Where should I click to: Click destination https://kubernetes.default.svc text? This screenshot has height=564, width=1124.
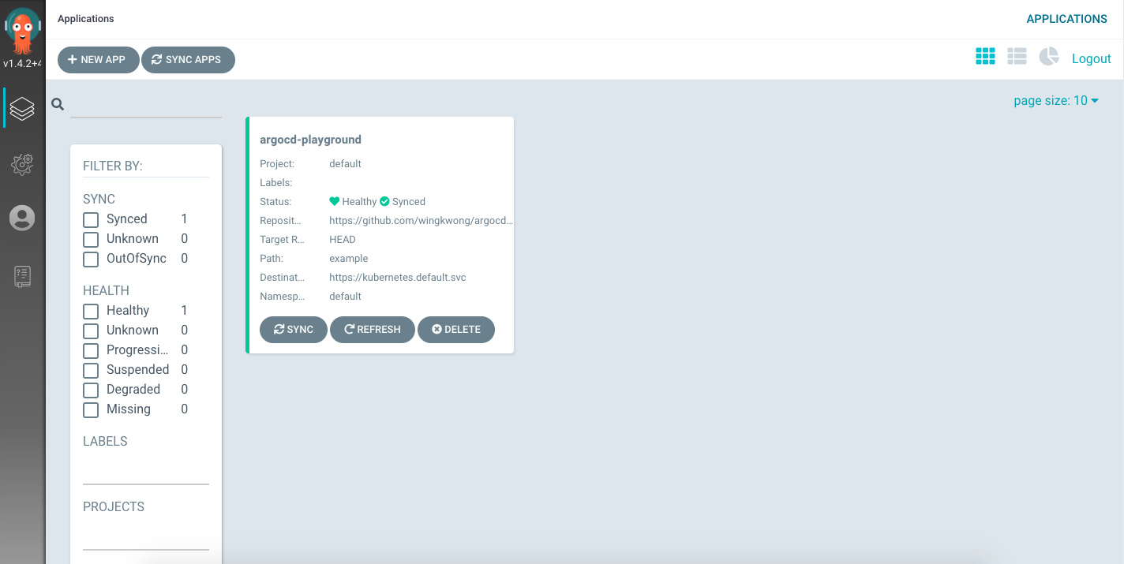[x=398, y=278]
